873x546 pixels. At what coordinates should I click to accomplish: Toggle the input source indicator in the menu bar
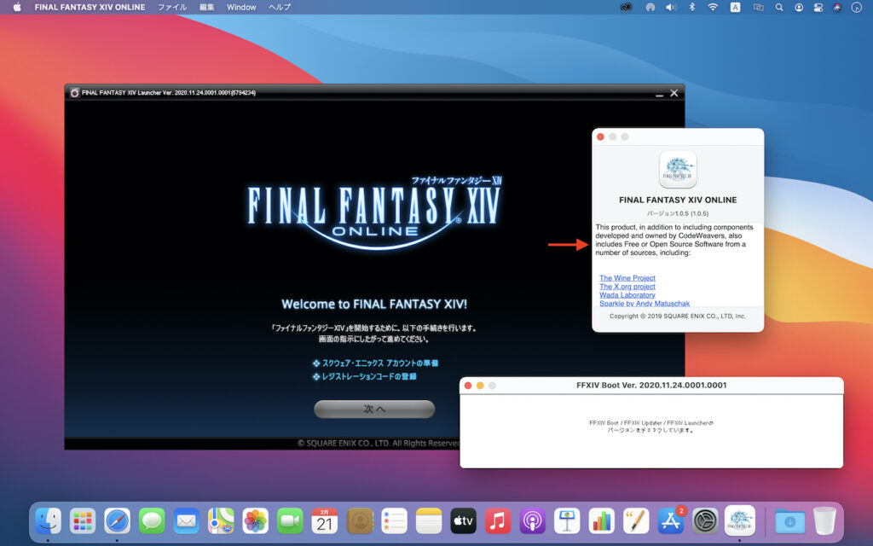(735, 7)
